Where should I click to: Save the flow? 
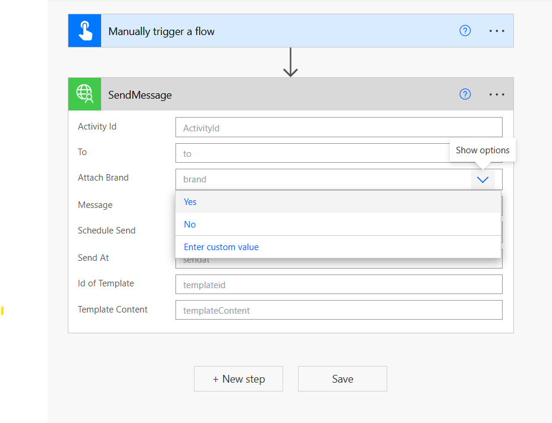click(343, 379)
